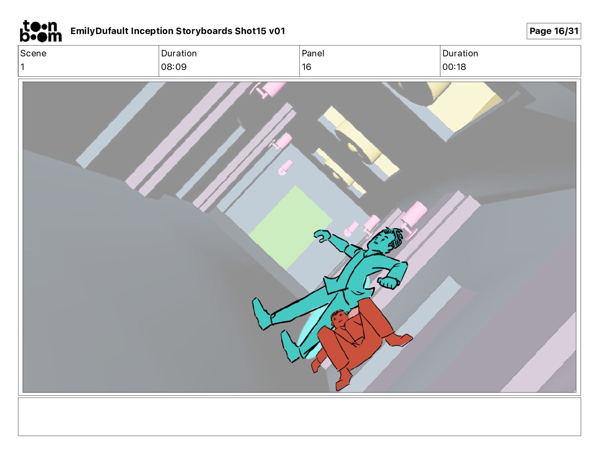This screenshot has width=599, height=463.
Task: Click the 'Duration' label above '00:18'
Action: pos(460,53)
